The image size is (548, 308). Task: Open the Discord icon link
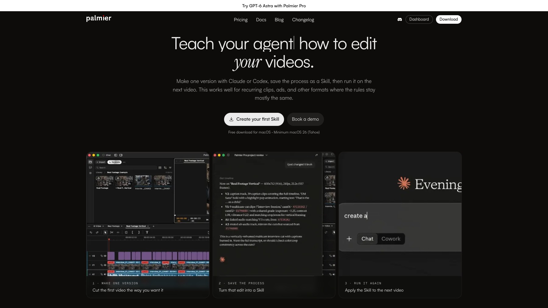pos(399,19)
